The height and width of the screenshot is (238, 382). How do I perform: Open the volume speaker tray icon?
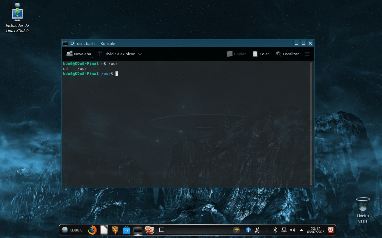(292, 230)
